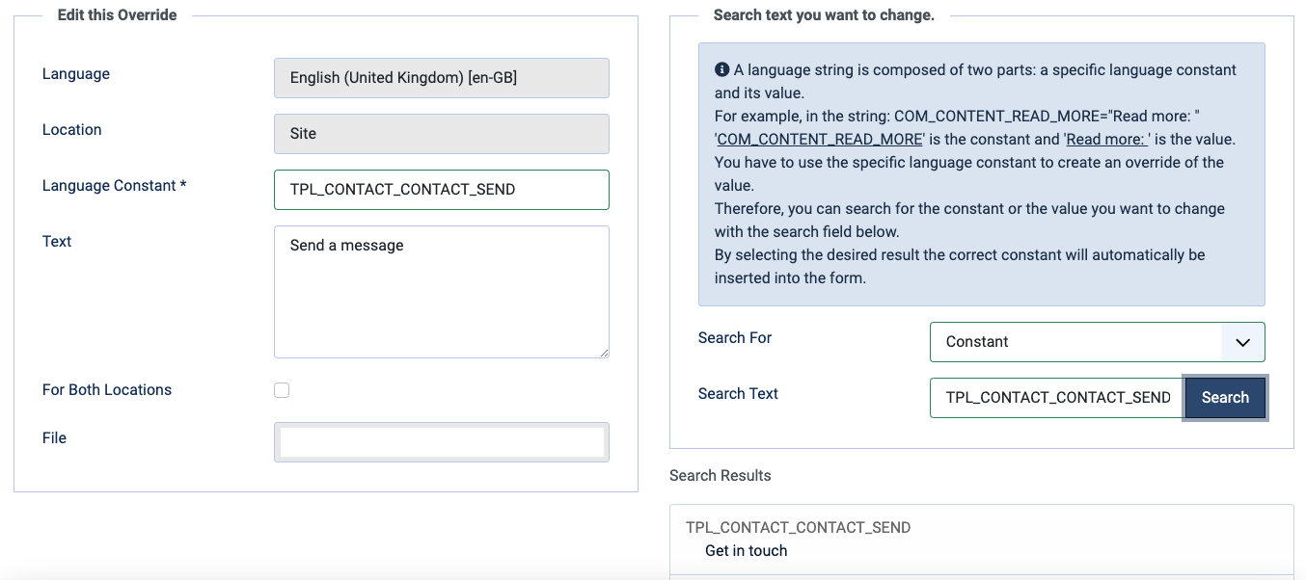
Task: Click the Location field showing Site
Action: 441,134
